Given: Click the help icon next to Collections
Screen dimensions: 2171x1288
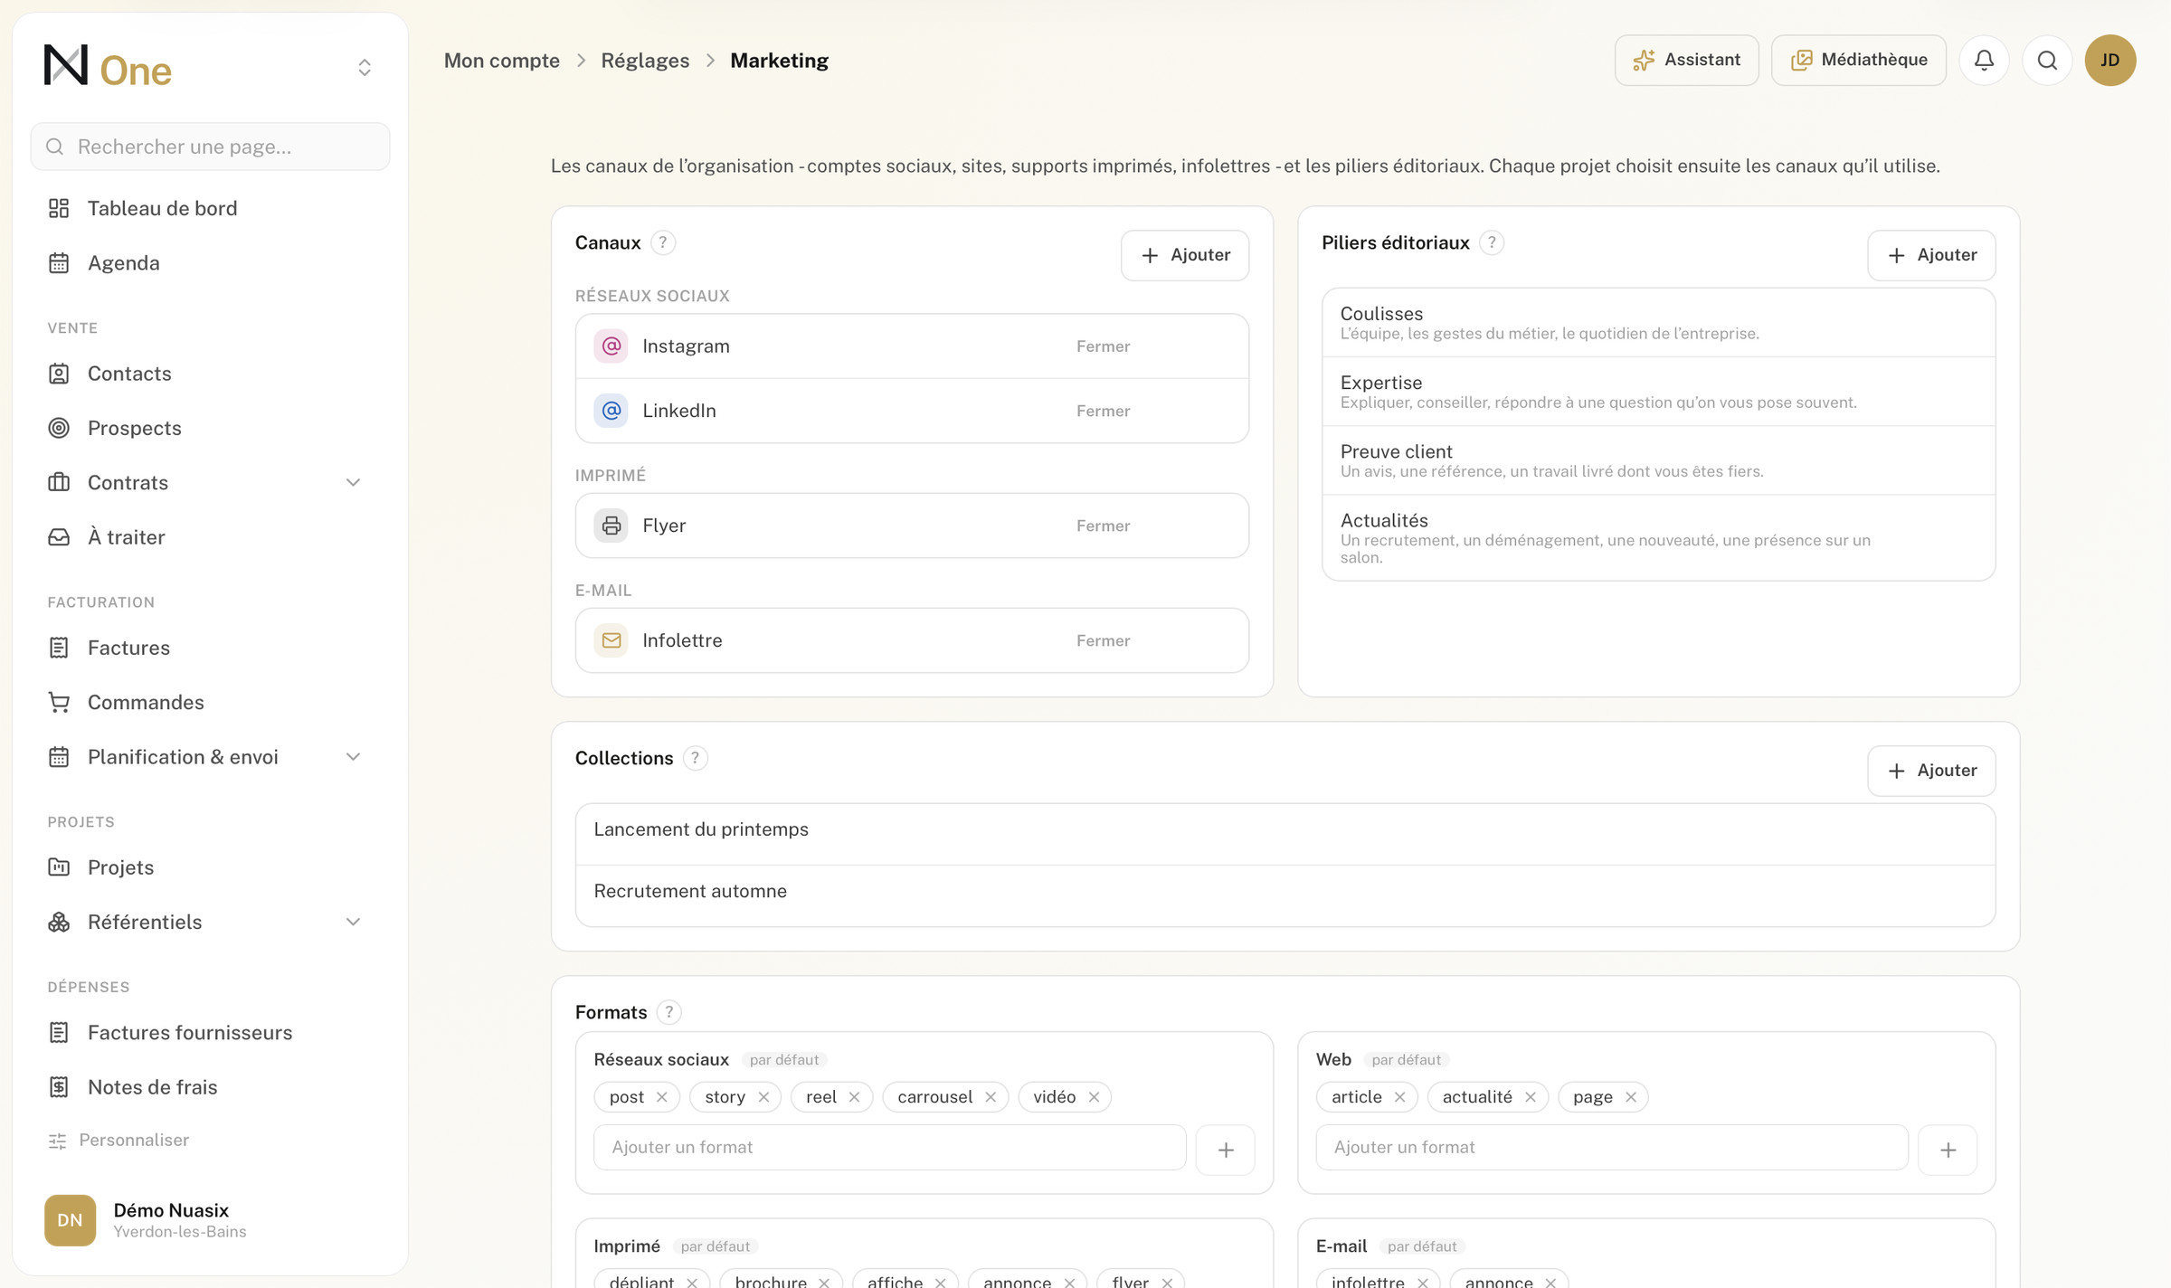Looking at the screenshot, I should pyautogui.click(x=695, y=758).
